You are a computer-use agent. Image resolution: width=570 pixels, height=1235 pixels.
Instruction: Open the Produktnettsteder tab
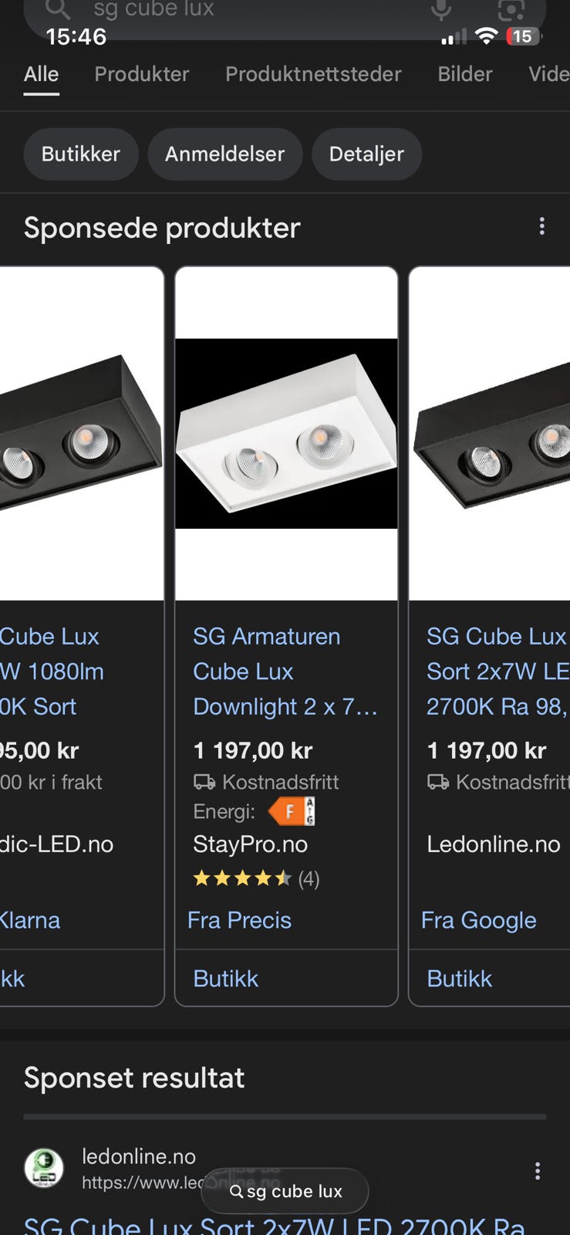[313, 74]
